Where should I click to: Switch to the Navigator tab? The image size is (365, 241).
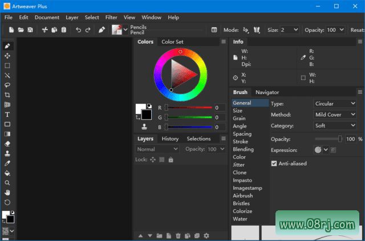click(x=267, y=92)
